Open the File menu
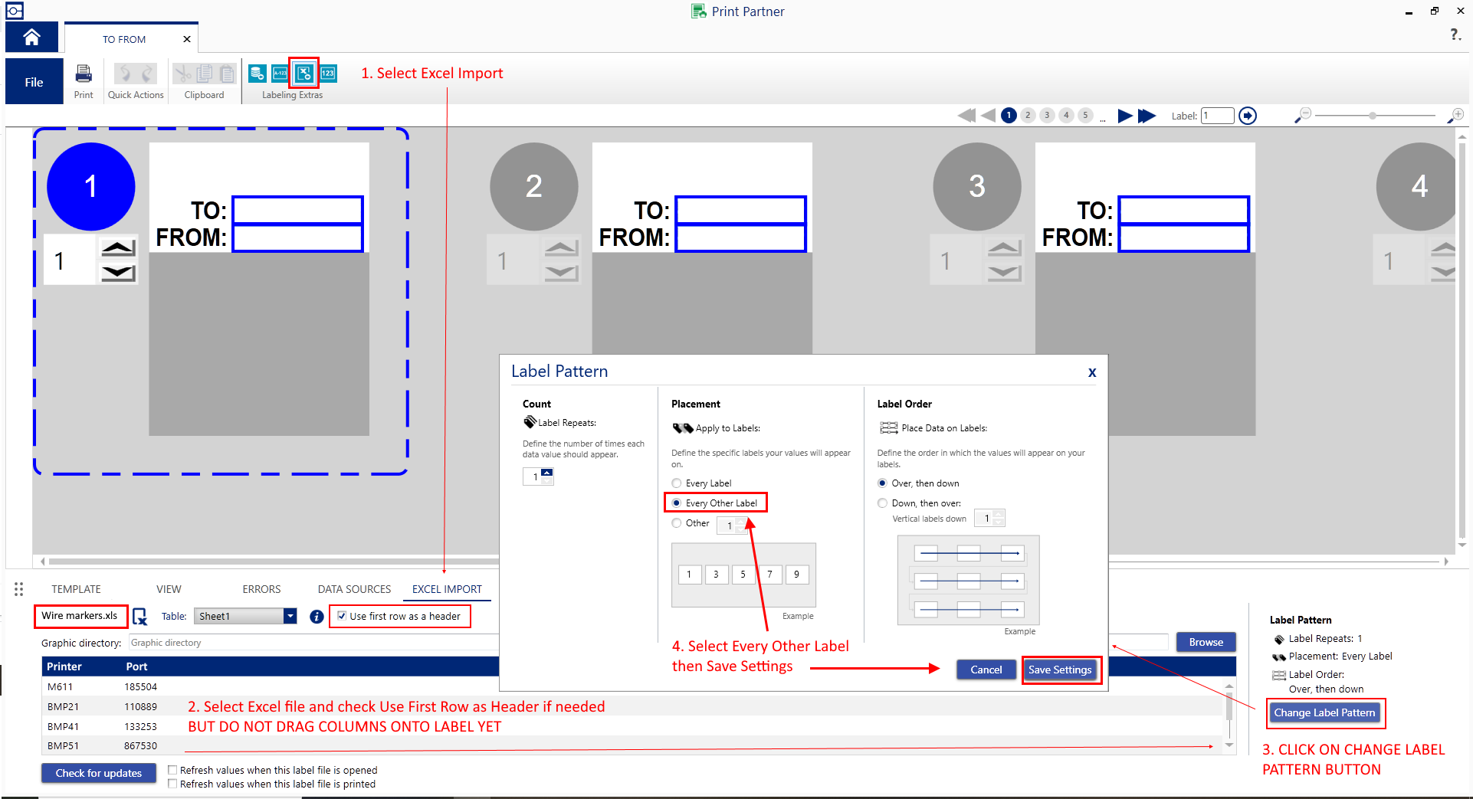Viewport: 1473px width, 799px height. (34, 82)
